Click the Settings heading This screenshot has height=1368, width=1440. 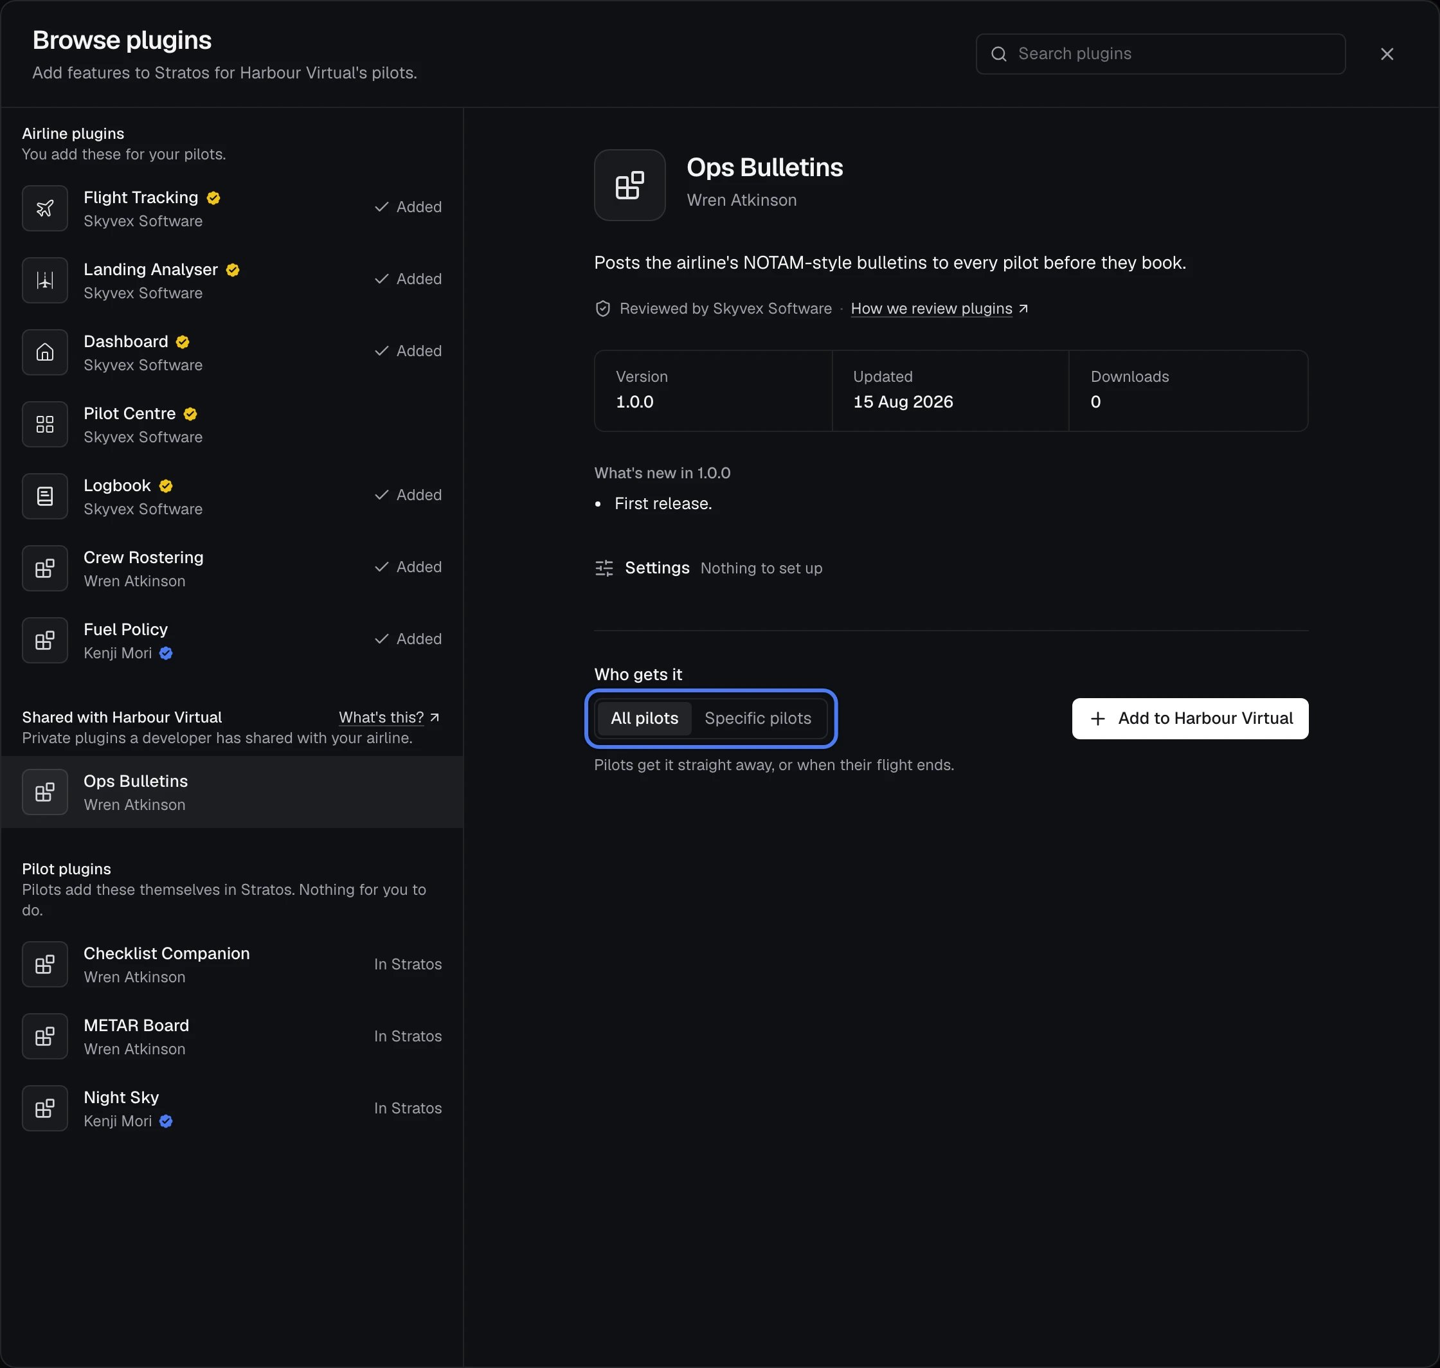coord(657,568)
